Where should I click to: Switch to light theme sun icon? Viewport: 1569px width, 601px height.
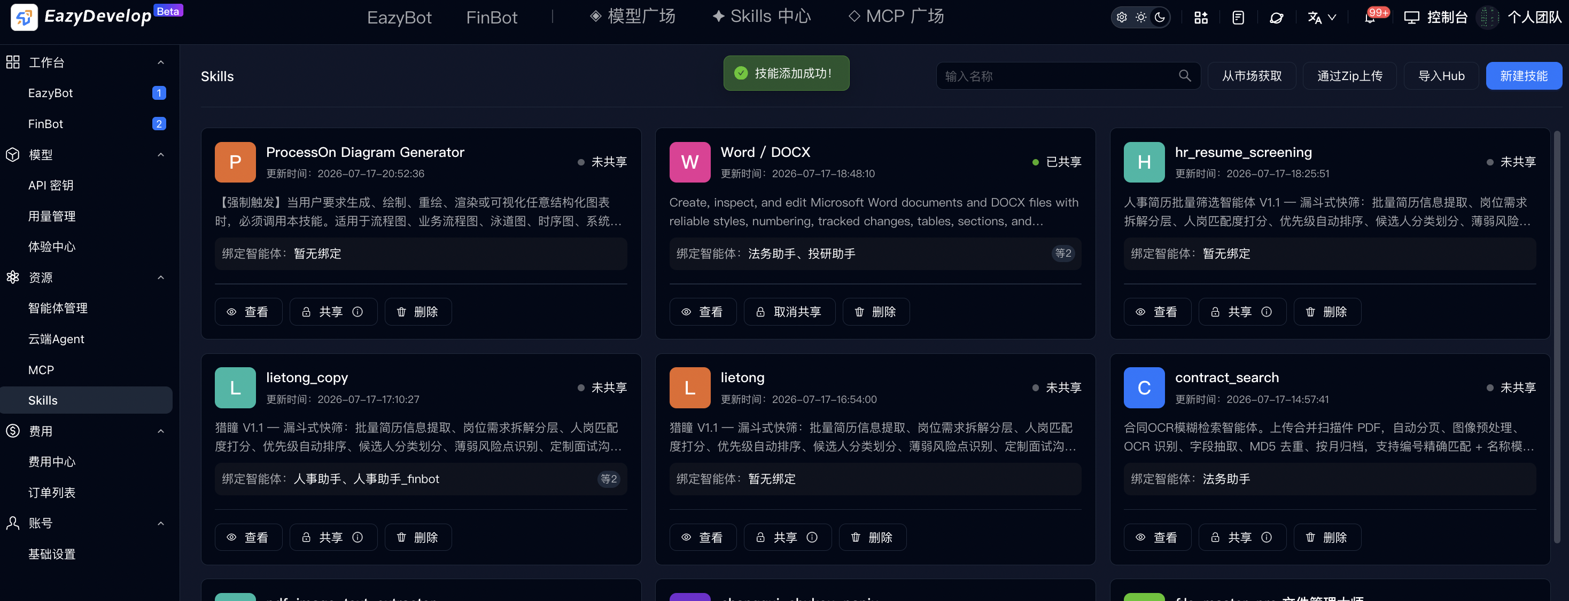(1141, 17)
